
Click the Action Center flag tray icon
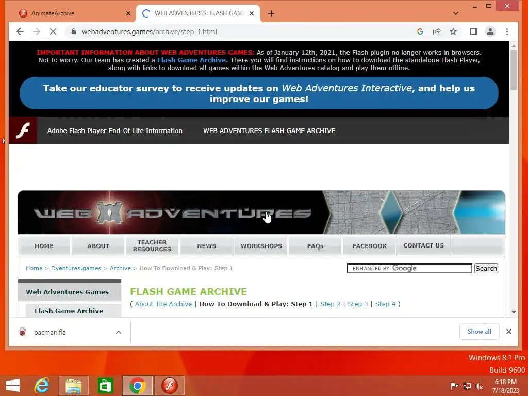454,386
